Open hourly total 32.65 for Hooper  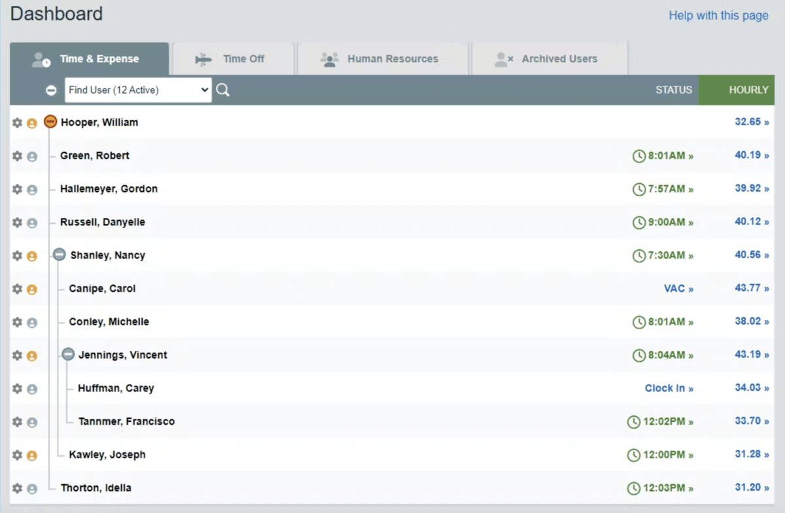tap(752, 122)
